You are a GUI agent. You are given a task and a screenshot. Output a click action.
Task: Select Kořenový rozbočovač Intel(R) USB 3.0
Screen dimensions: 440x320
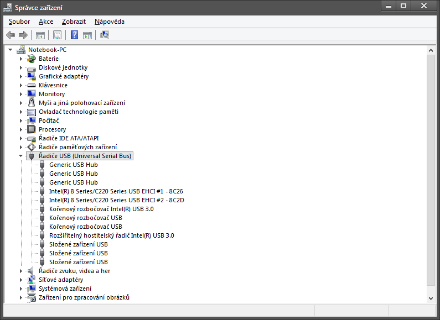(101, 209)
